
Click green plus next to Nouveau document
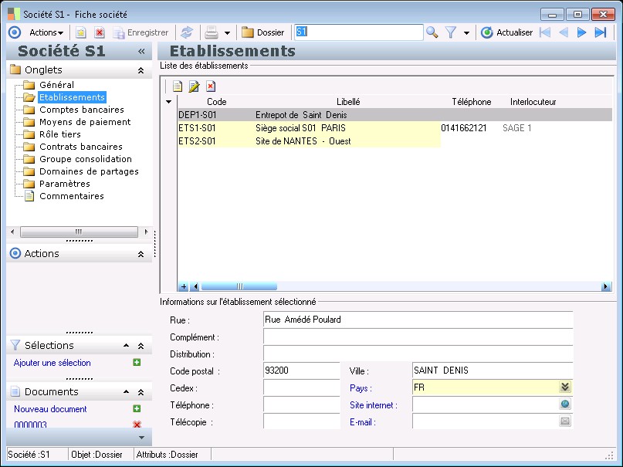[x=137, y=409]
